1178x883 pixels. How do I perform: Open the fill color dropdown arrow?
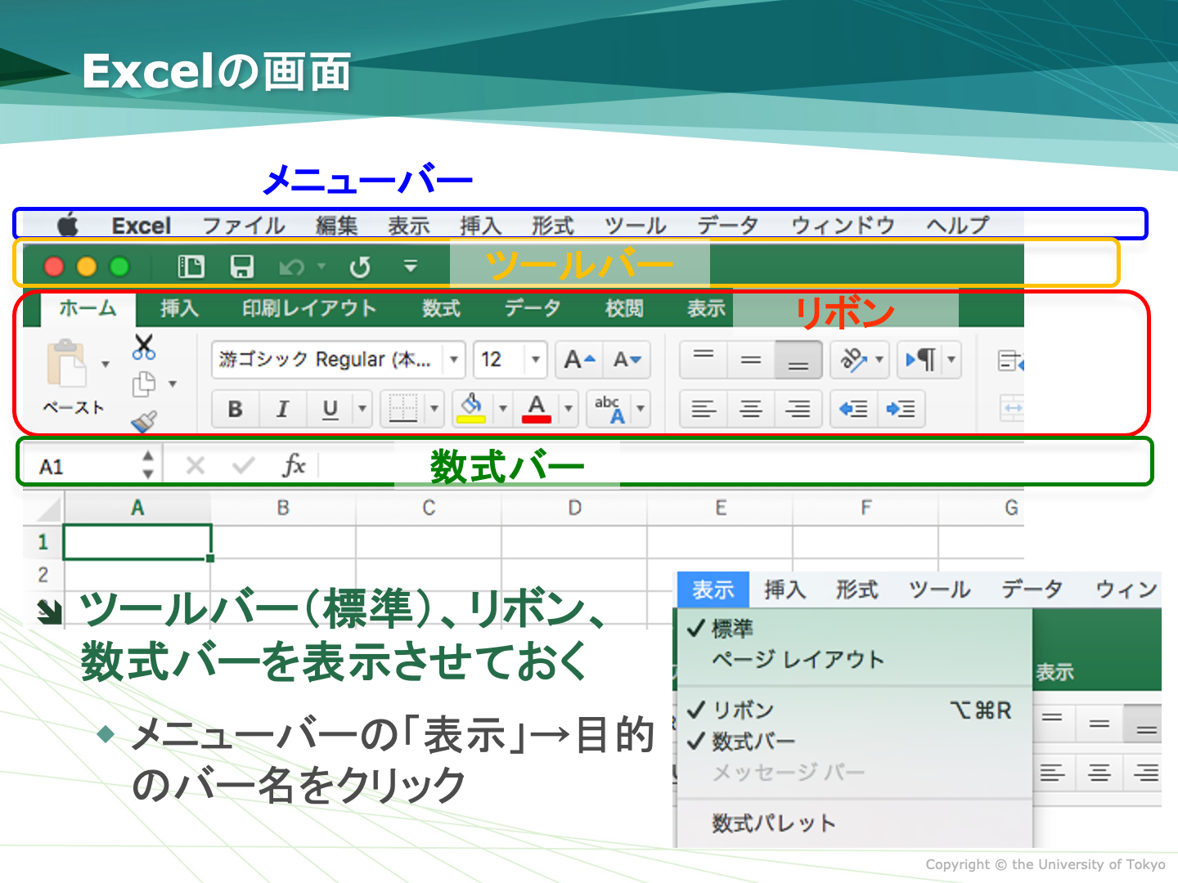[503, 408]
